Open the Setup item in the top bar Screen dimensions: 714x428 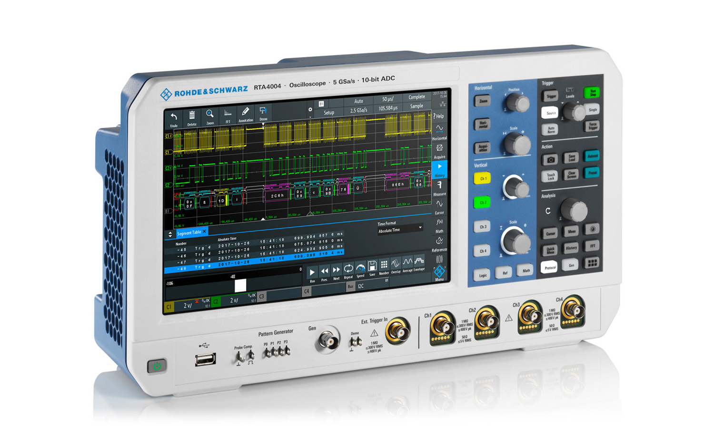pyautogui.click(x=329, y=113)
